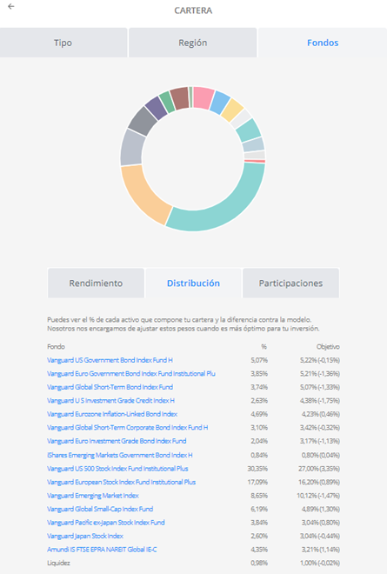Open the Participaciones tab
Image resolution: width=387 pixels, height=574 pixels.
(290, 283)
